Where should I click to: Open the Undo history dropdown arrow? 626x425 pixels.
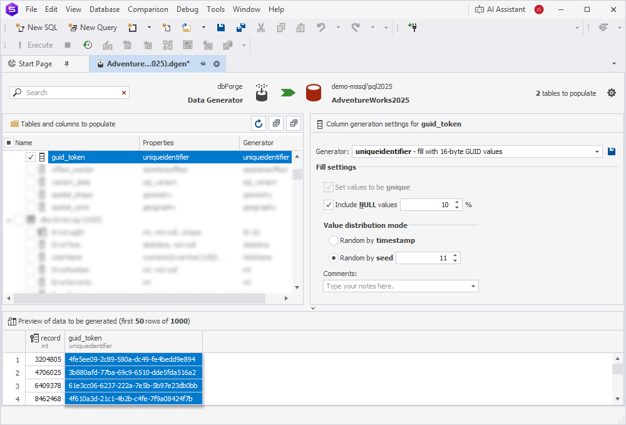tap(338, 28)
